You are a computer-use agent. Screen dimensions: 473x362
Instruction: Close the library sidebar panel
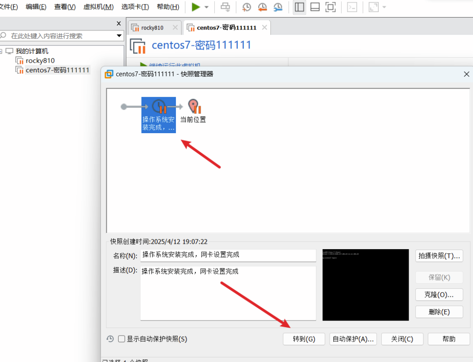click(x=119, y=23)
